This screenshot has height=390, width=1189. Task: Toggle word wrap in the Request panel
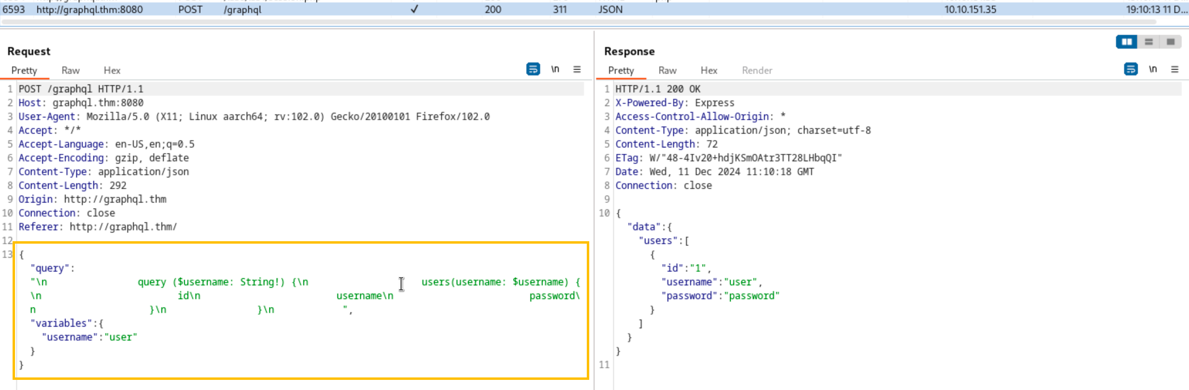point(532,69)
